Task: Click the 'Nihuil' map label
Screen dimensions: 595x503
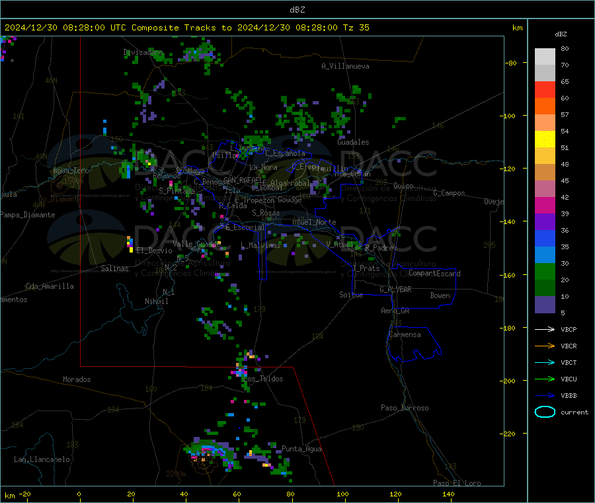Action: point(157,301)
